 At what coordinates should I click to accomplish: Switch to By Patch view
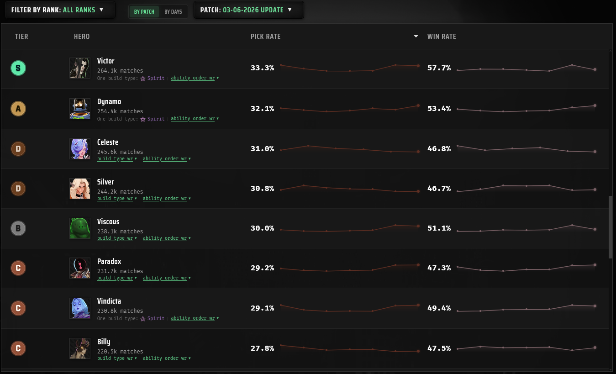(144, 11)
